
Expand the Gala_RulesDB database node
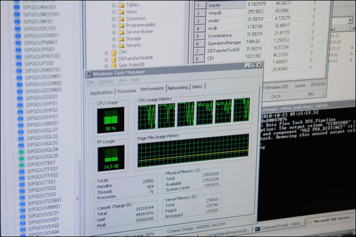click(106, 66)
